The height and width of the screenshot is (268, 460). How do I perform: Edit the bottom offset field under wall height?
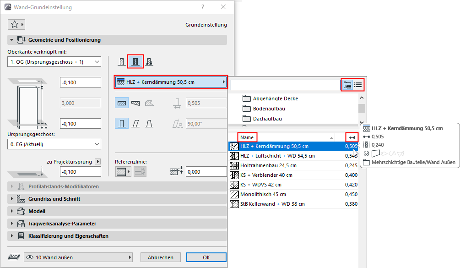[81, 124]
